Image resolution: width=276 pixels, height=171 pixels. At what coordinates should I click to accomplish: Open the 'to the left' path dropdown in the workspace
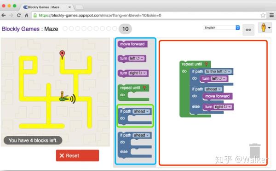[x=218, y=72]
